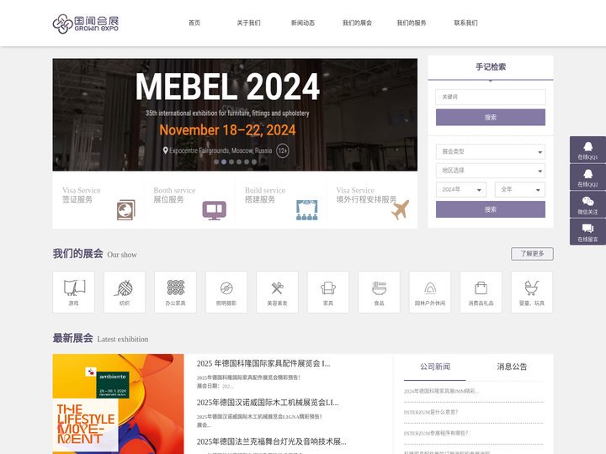Open news item INTERZUM参展程序有哪些?
This screenshot has width=606, height=454.
click(436, 433)
